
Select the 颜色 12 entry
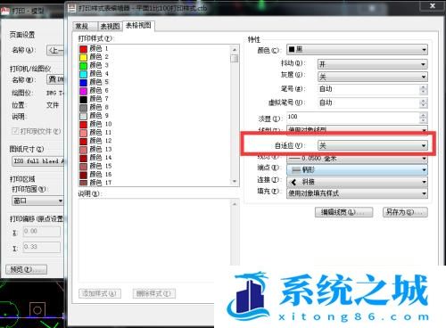point(95,141)
